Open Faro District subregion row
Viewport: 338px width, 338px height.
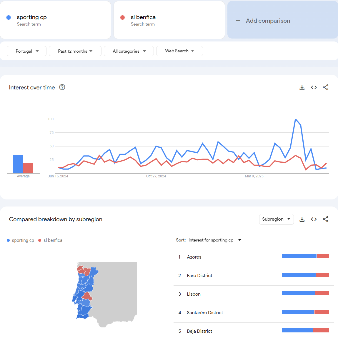click(199, 276)
